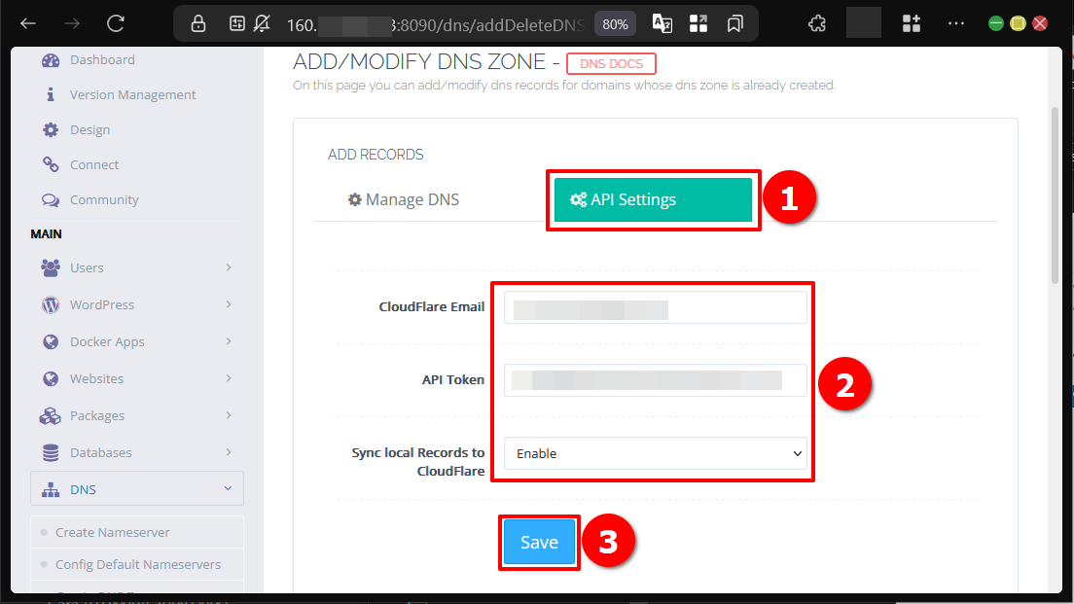Image resolution: width=1074 pixels, height=604 pixels.
Task: Click the Databases stack icon
Action: [x=51, y=452]
